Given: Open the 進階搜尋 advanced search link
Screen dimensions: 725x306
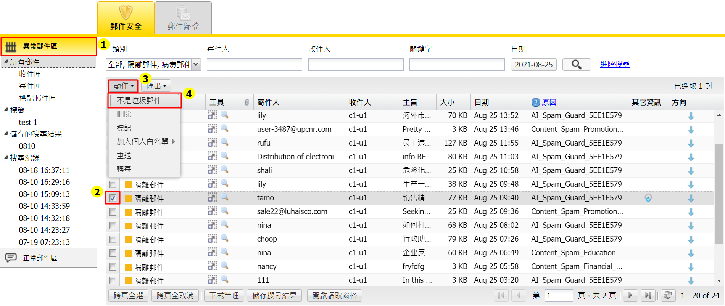Looking at the screenshot, I should 615,64.
